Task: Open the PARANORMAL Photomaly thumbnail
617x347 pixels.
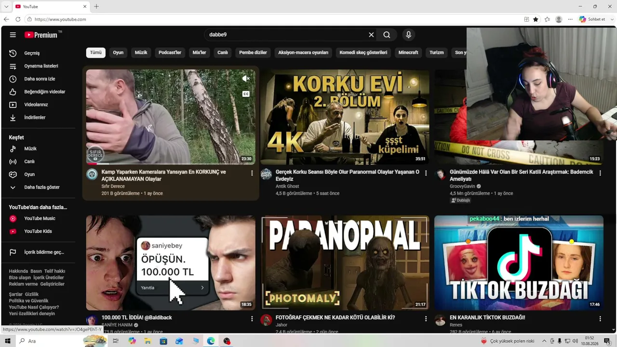Action: tap(345, 263)
